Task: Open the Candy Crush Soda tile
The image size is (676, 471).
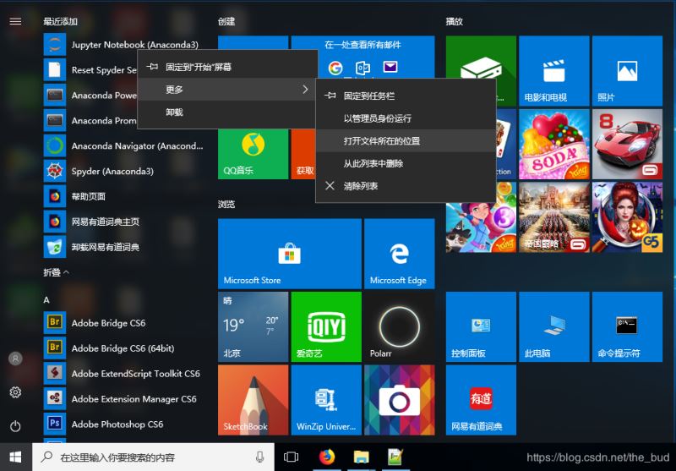Action: tap(554, 144)
